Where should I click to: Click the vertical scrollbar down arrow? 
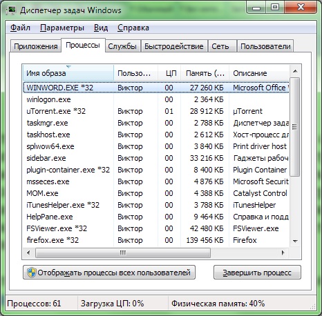295,241
